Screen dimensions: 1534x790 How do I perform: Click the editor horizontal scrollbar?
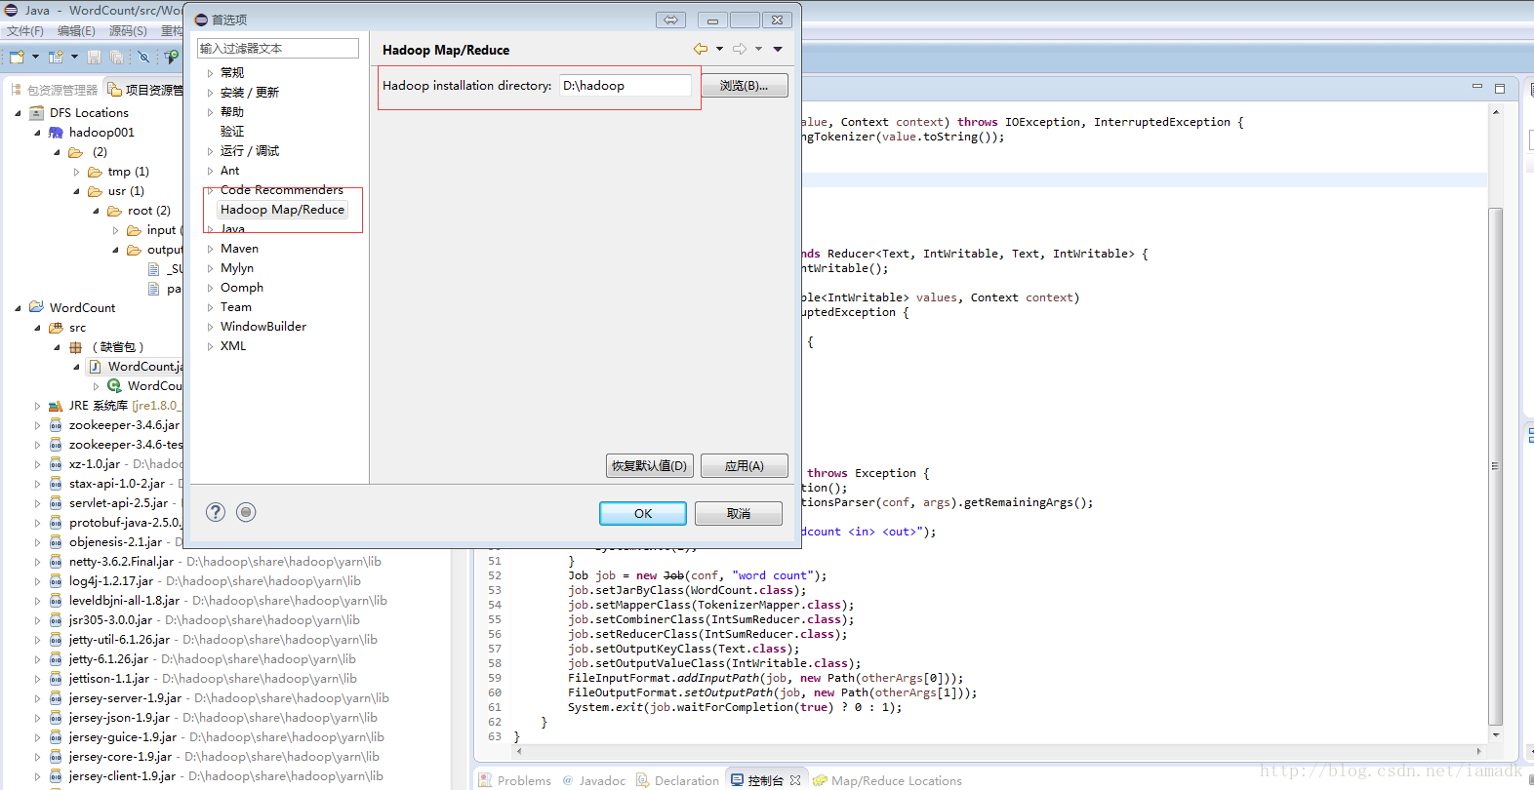(999, 751)
